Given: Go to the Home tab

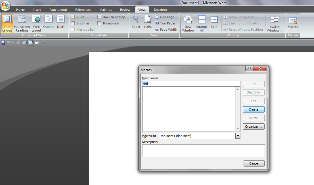Looking at the screenshot, I should pos(20,10).
